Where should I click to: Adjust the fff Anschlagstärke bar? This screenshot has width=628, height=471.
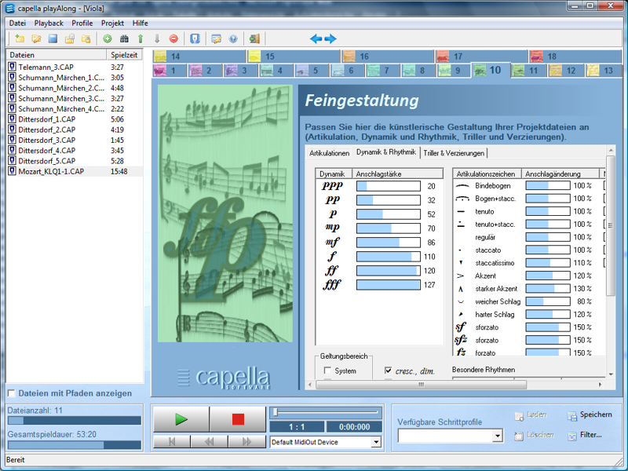389,285
